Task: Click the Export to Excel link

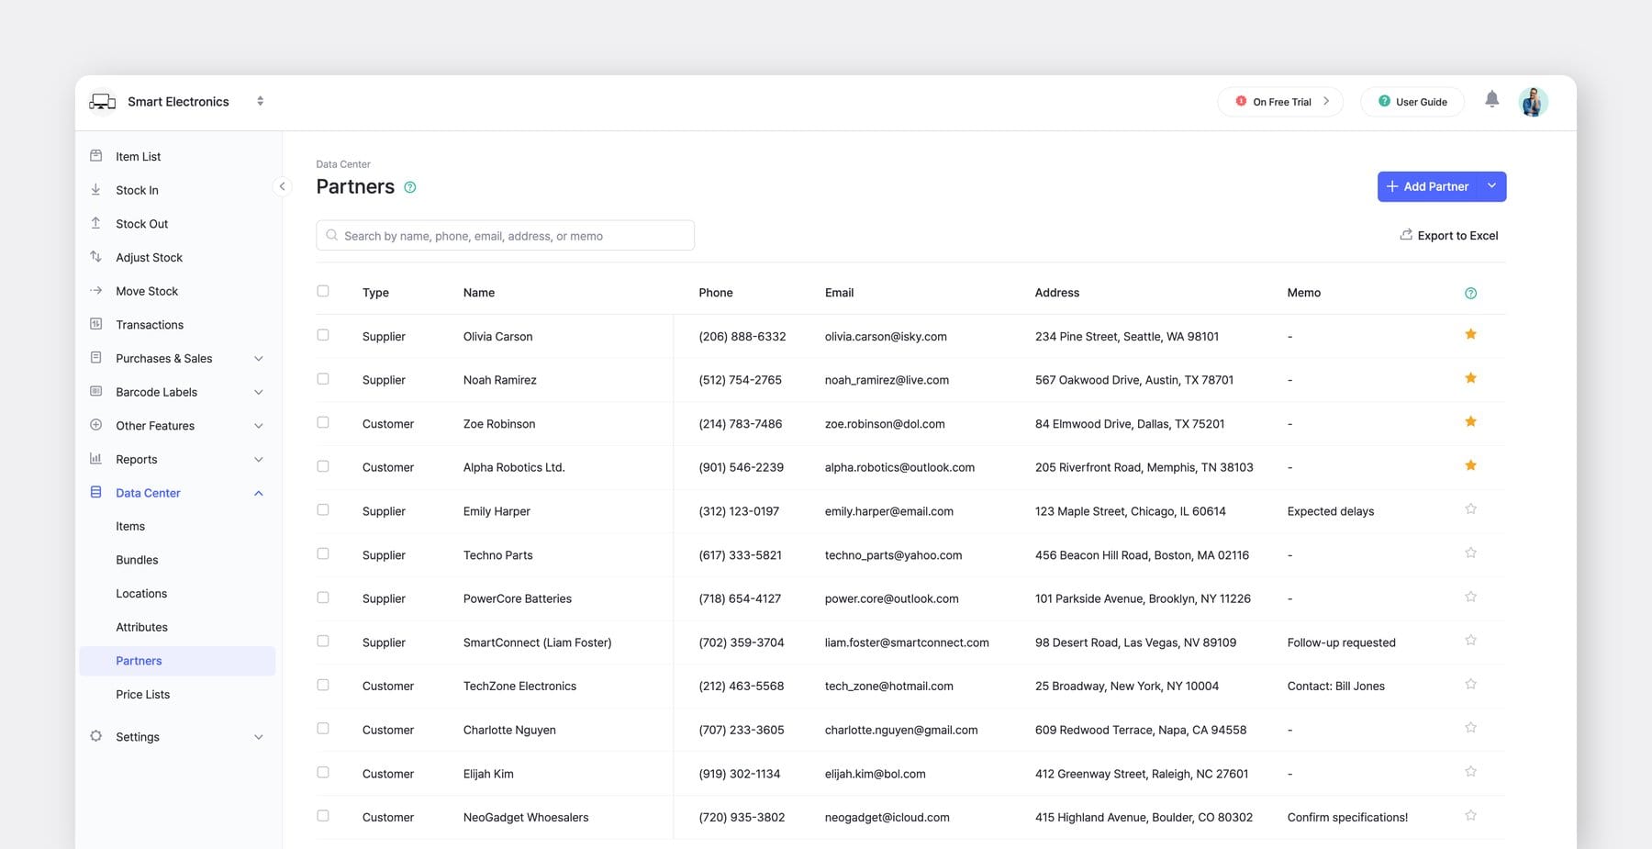Action: [1449, 235]
